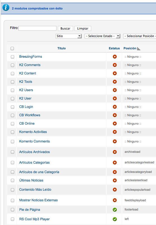The width and height of the screenshot is (156, 225).
Task: Click the unpublished status icon for BreezingForms
Action: tap(115, 57)
